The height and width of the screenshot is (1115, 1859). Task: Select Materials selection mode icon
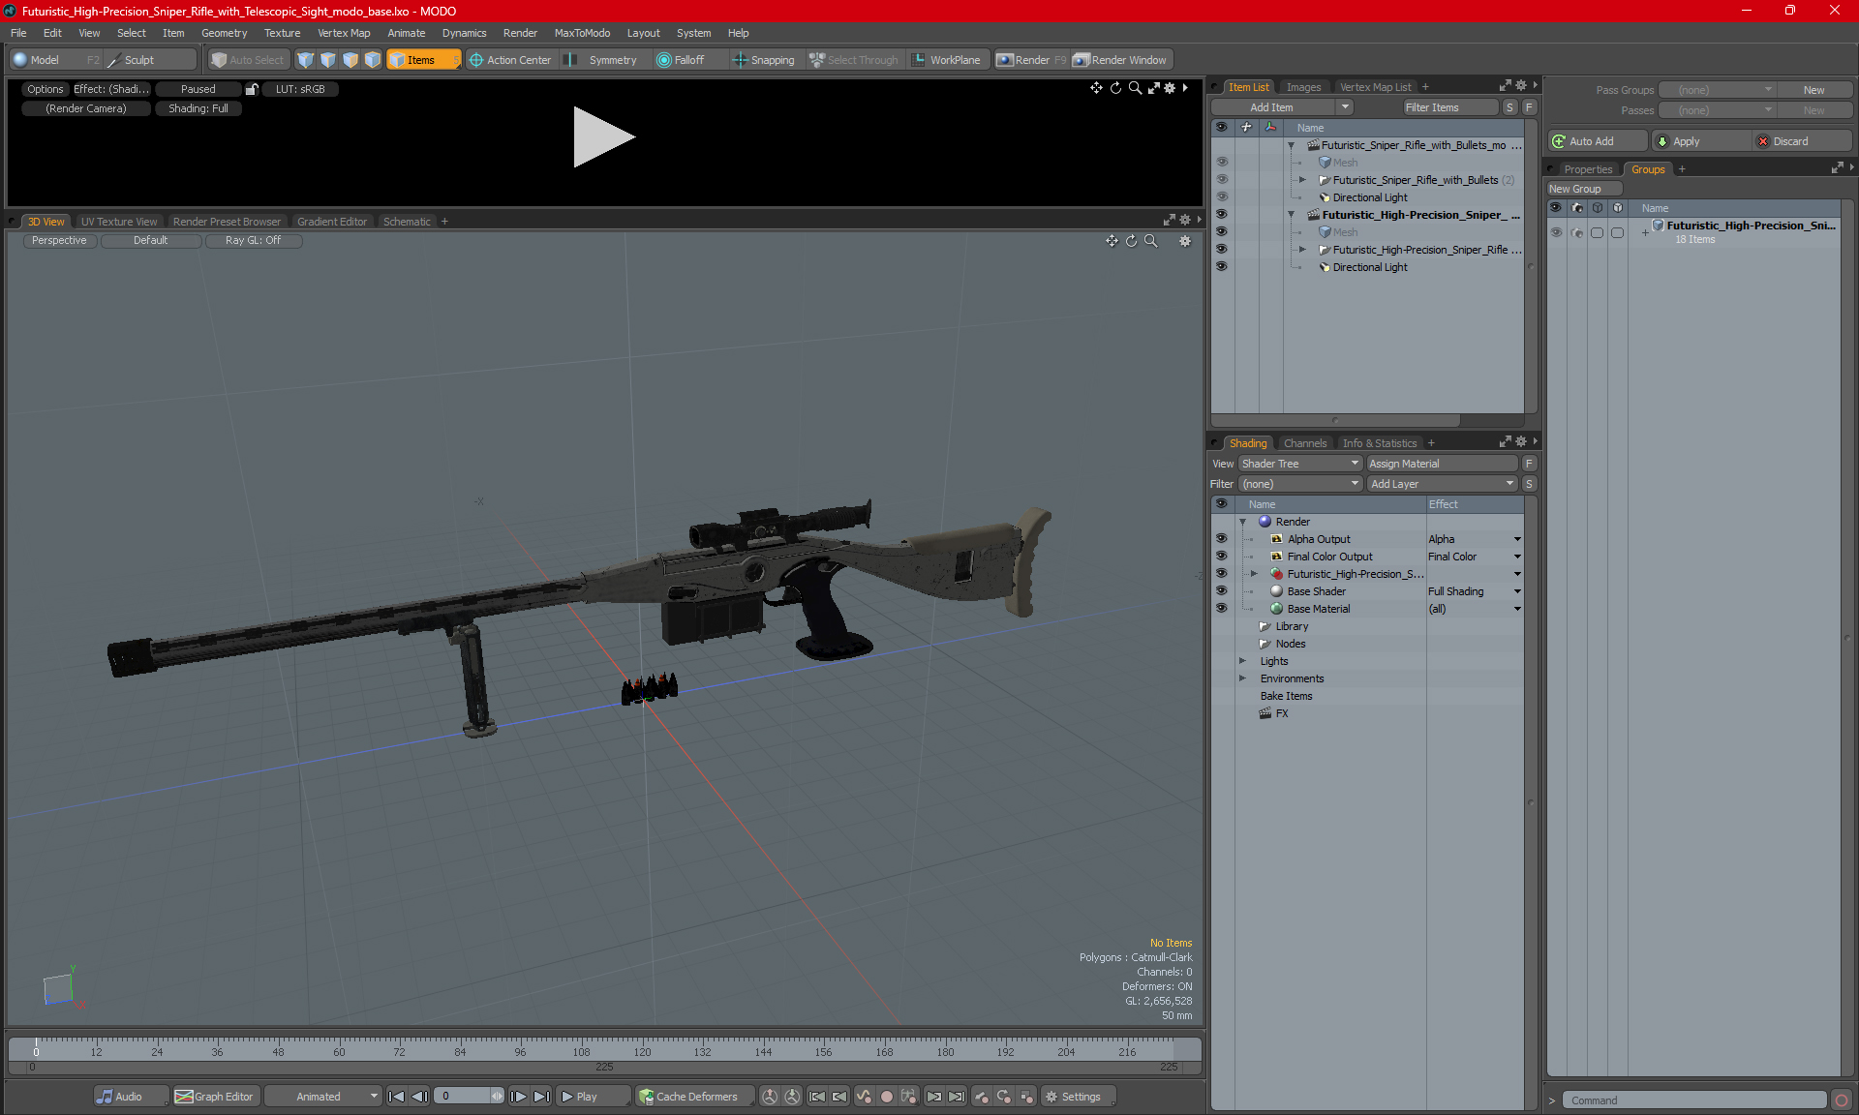[373, 60]
